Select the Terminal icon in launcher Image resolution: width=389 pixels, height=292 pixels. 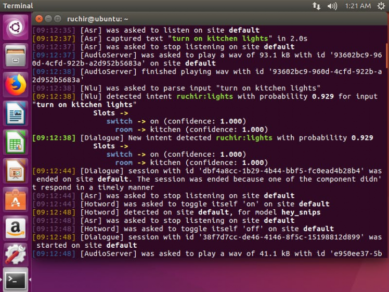16,280
